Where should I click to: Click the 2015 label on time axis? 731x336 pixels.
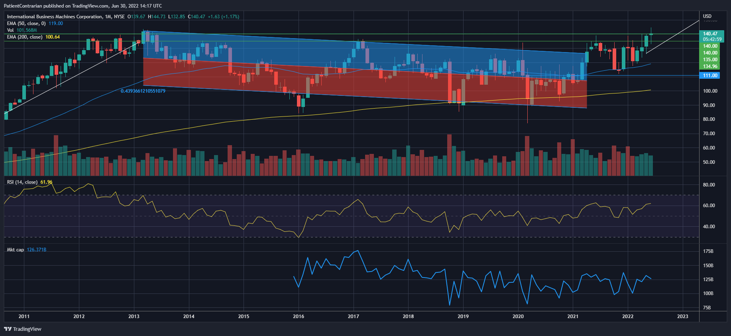[x=244, y=317]
